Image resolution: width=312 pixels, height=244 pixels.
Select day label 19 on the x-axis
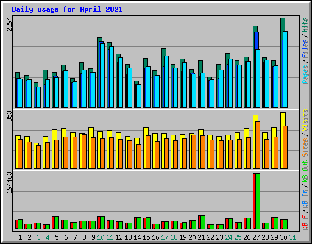183,237
